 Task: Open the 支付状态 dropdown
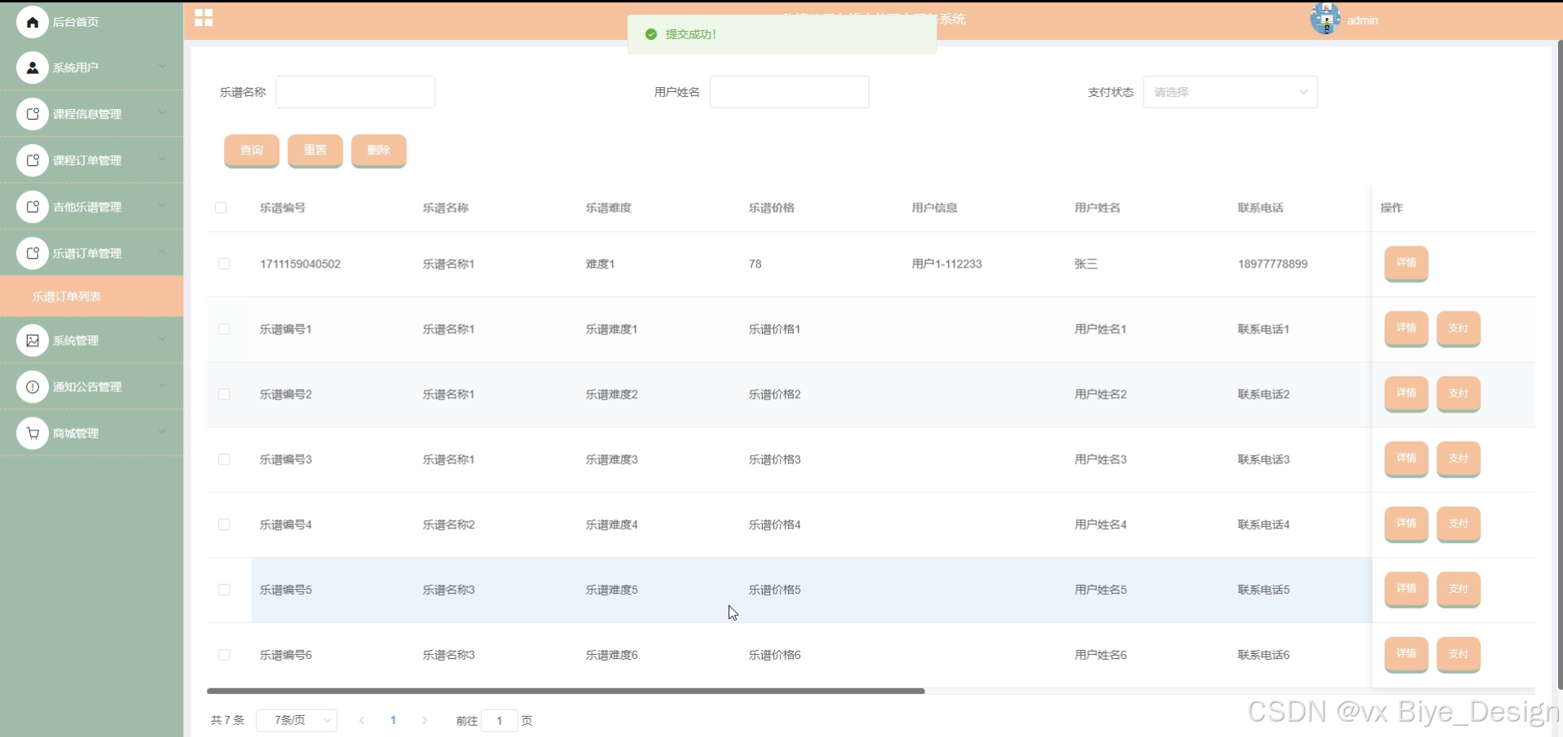click(x=1230, y=92)
